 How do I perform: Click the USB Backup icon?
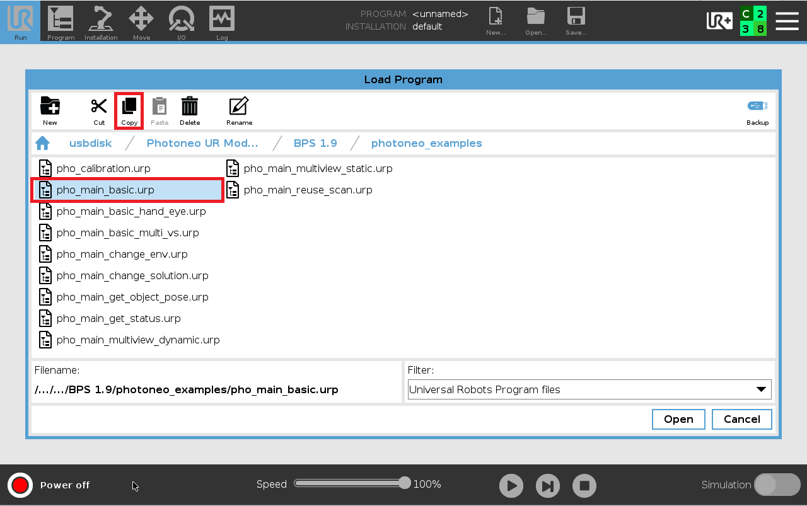(x=757, y=112)
